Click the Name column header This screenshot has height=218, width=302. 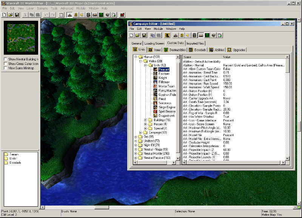pyautogui.click(x=202, y=57)
